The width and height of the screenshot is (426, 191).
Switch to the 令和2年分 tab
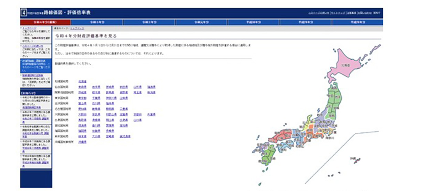point(149,22)
